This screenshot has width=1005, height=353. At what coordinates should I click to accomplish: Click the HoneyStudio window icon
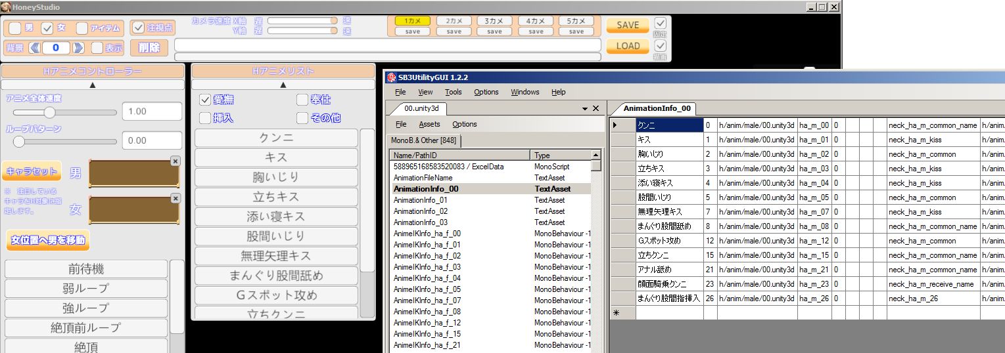click(x=5, y=7)
